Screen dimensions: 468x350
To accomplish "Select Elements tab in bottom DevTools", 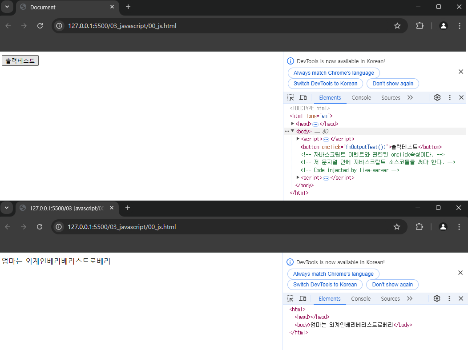I will tap(330, 299).
